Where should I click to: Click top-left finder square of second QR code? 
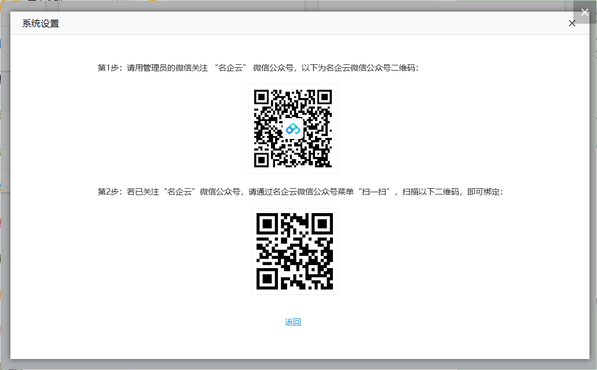[x=267, y=224]
